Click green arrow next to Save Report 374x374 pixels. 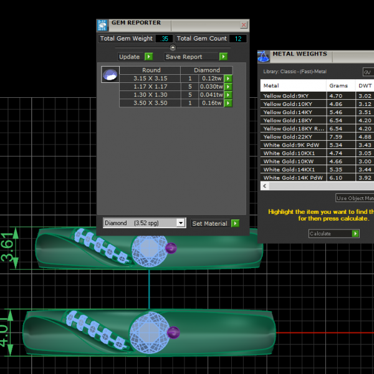click(223, 57)
